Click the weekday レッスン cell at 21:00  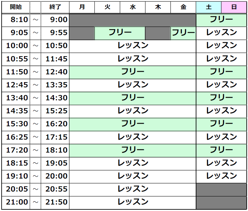click(x=133, y=203)
